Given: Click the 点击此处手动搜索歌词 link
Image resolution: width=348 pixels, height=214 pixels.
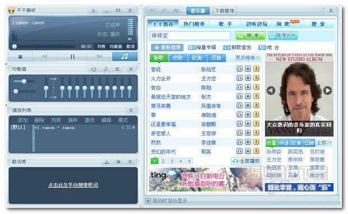Looking at the screenshot, I should [x=73, y=185].
